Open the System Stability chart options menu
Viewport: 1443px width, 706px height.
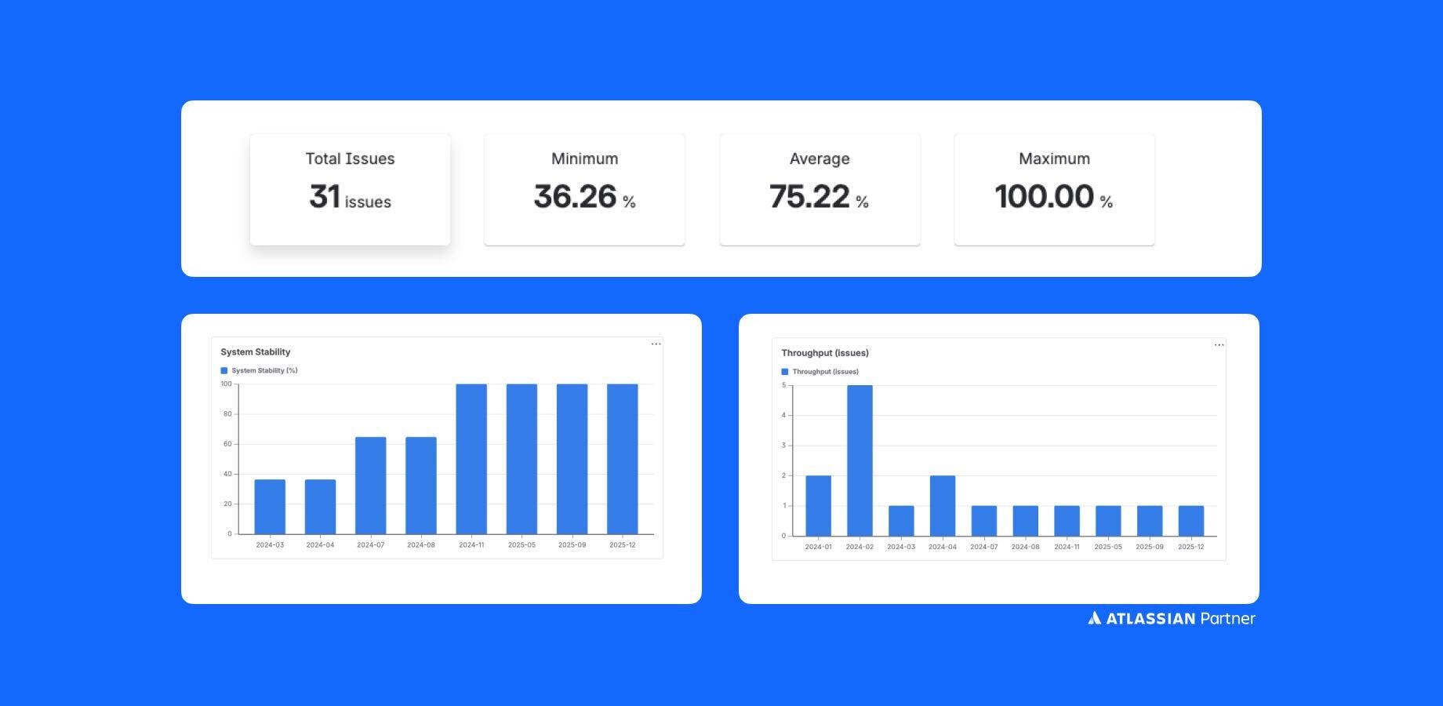pos(656,344)
